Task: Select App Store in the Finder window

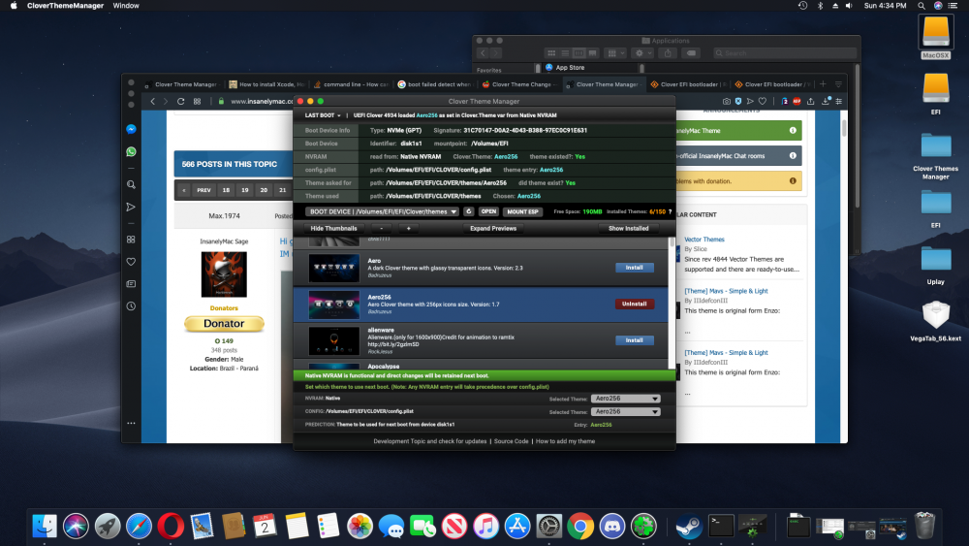Action: [x=569, y=68]
